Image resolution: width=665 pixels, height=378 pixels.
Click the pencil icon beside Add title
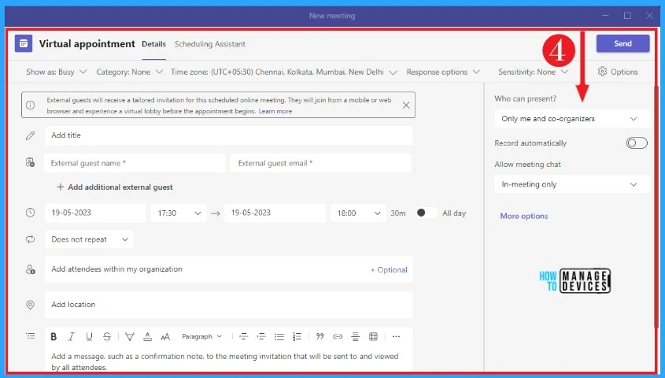coord(30,135)
